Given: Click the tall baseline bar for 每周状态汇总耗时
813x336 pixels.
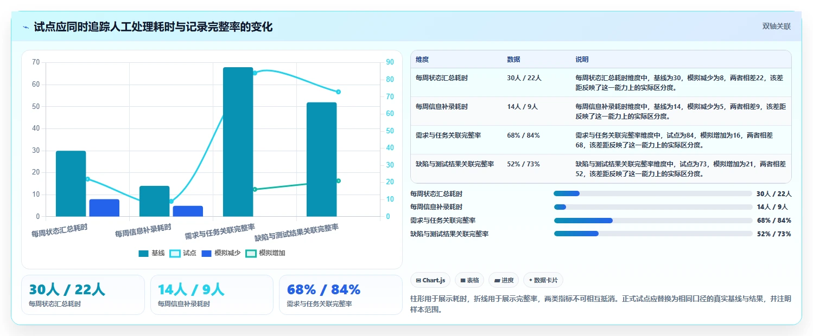Looking at the screenshot, I should [71, 184].
